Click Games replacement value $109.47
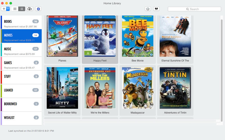This screenshot has height=140, width=225. point(19,68)
